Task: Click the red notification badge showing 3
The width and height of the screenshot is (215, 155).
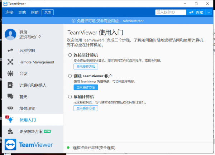Action: click(7, 117)
